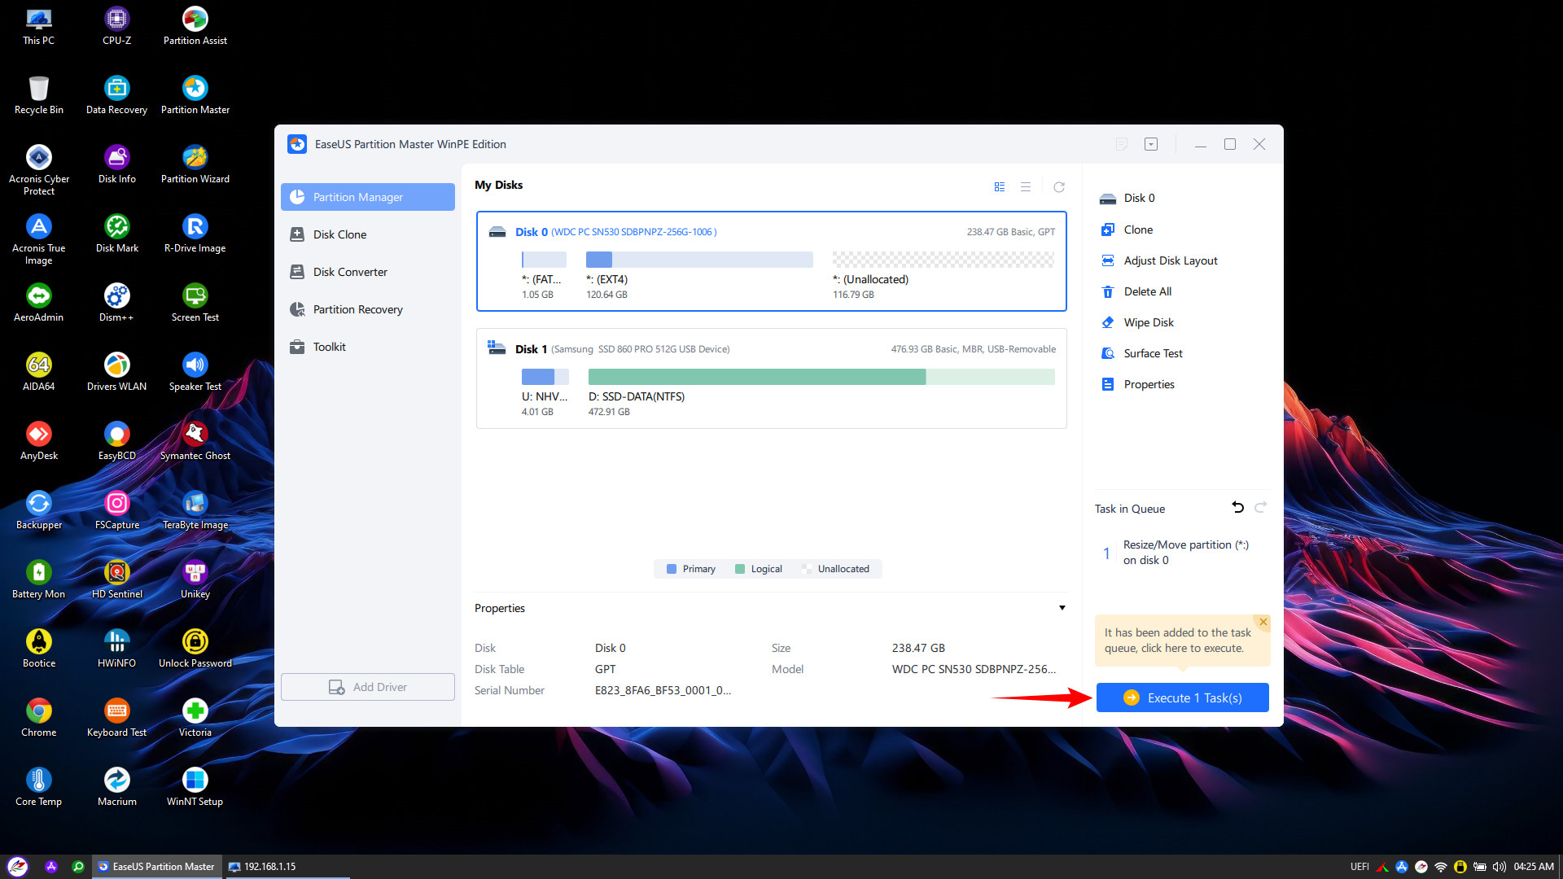Switch to list view icon

1026,187
